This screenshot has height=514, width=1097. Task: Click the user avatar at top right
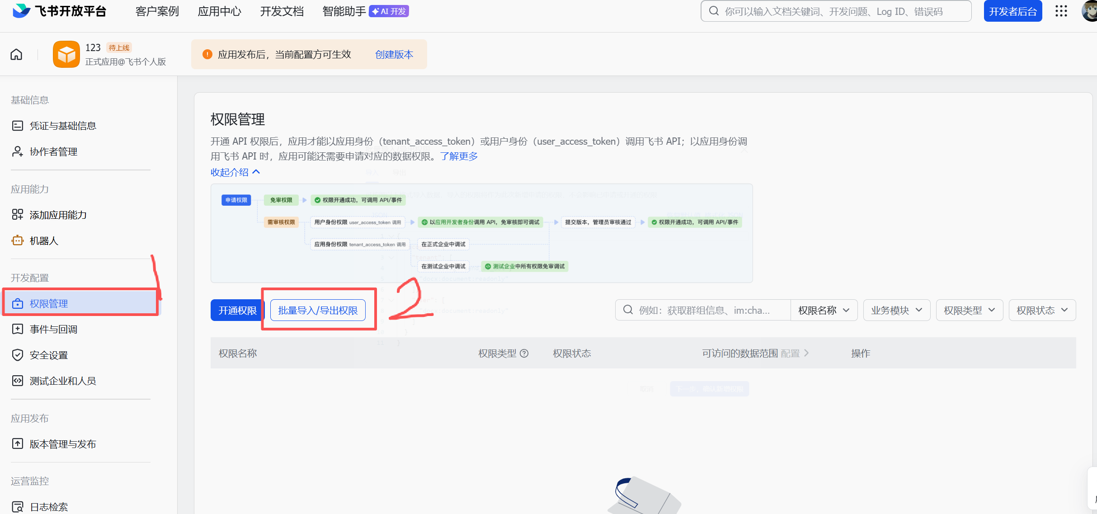point(1090,11)
